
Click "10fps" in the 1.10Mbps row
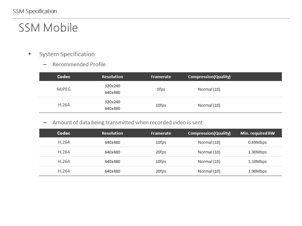pos(161,161)
